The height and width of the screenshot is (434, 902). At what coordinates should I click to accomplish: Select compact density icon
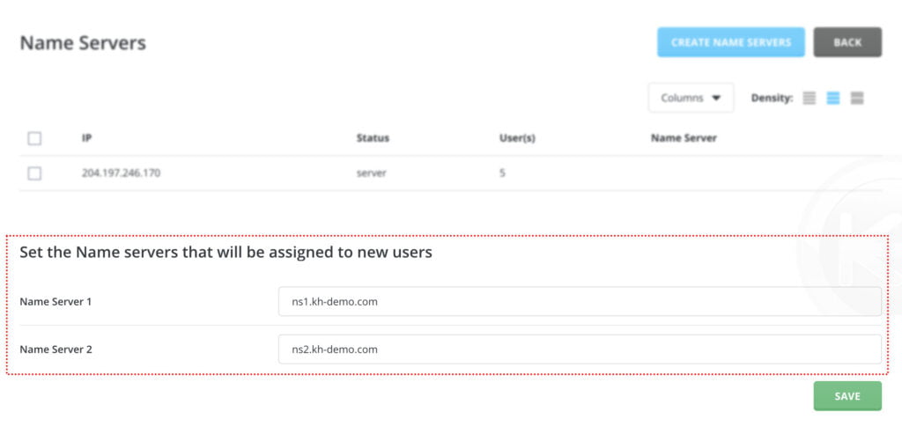809,99
